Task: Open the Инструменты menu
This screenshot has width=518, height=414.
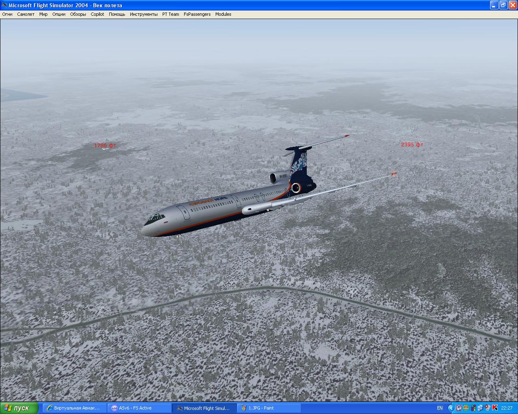Action: pos(144,14)
